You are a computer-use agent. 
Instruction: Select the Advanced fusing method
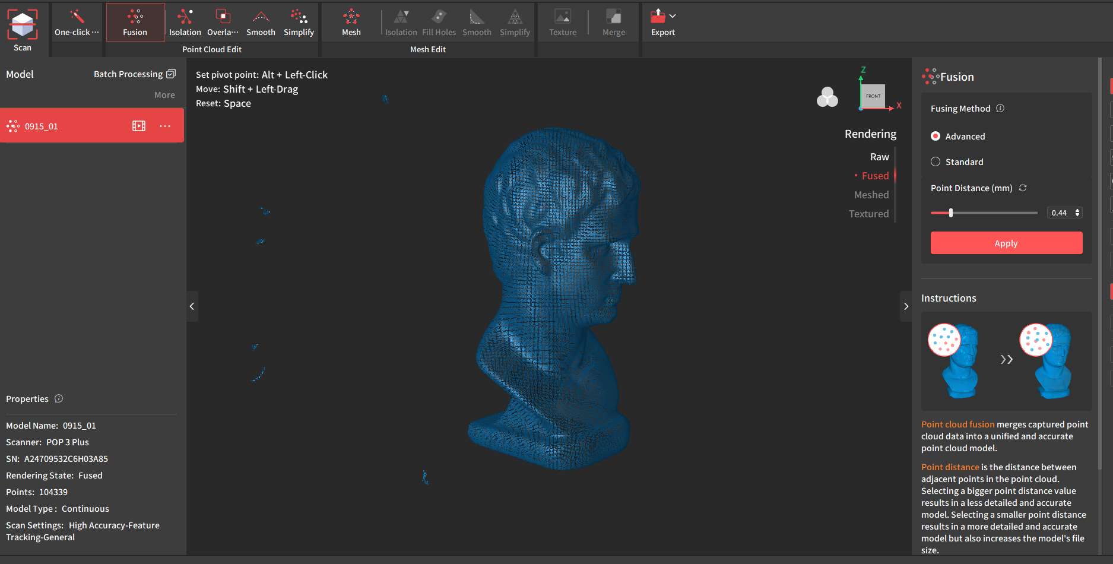936,136
